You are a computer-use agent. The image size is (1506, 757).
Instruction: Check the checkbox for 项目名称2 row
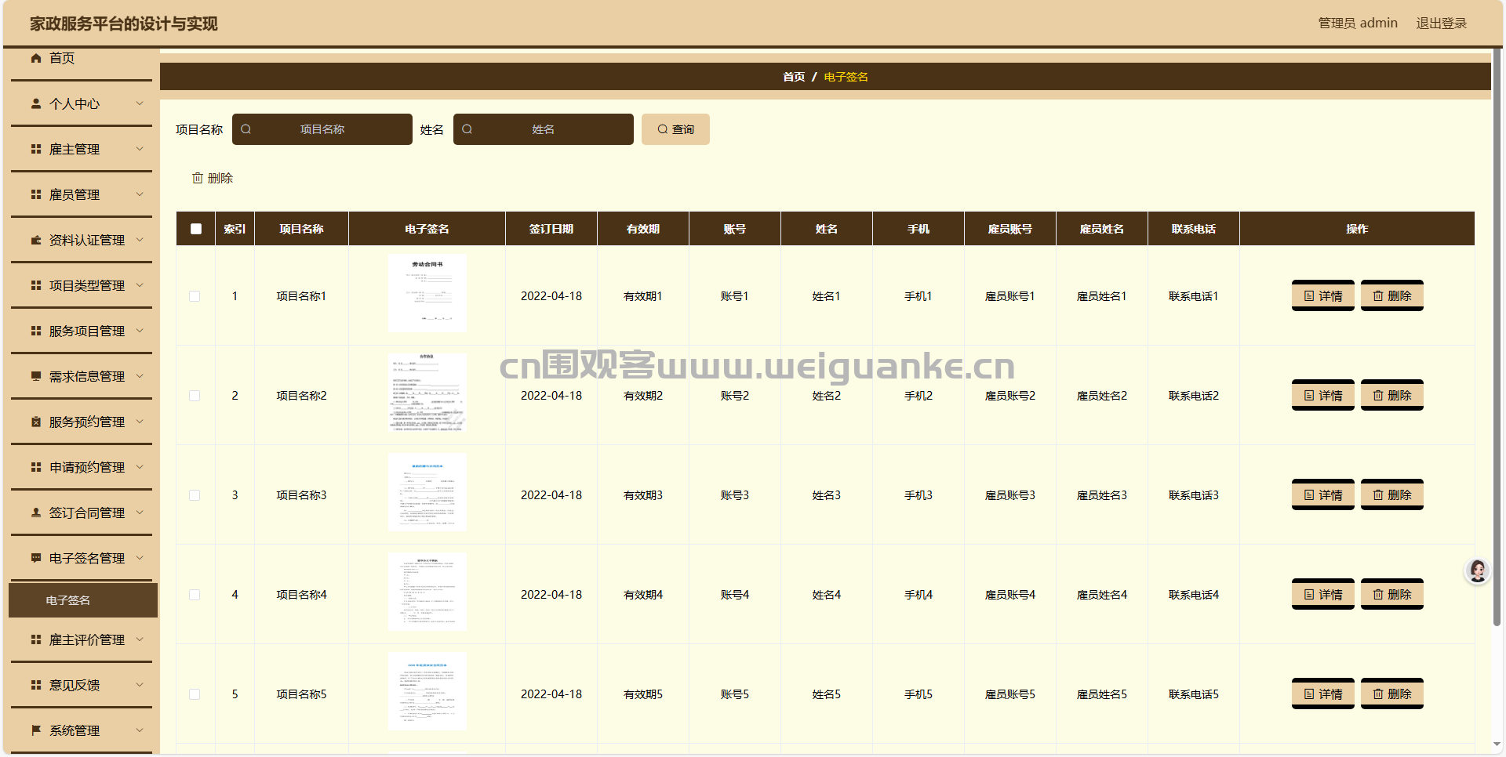(195, 396)
